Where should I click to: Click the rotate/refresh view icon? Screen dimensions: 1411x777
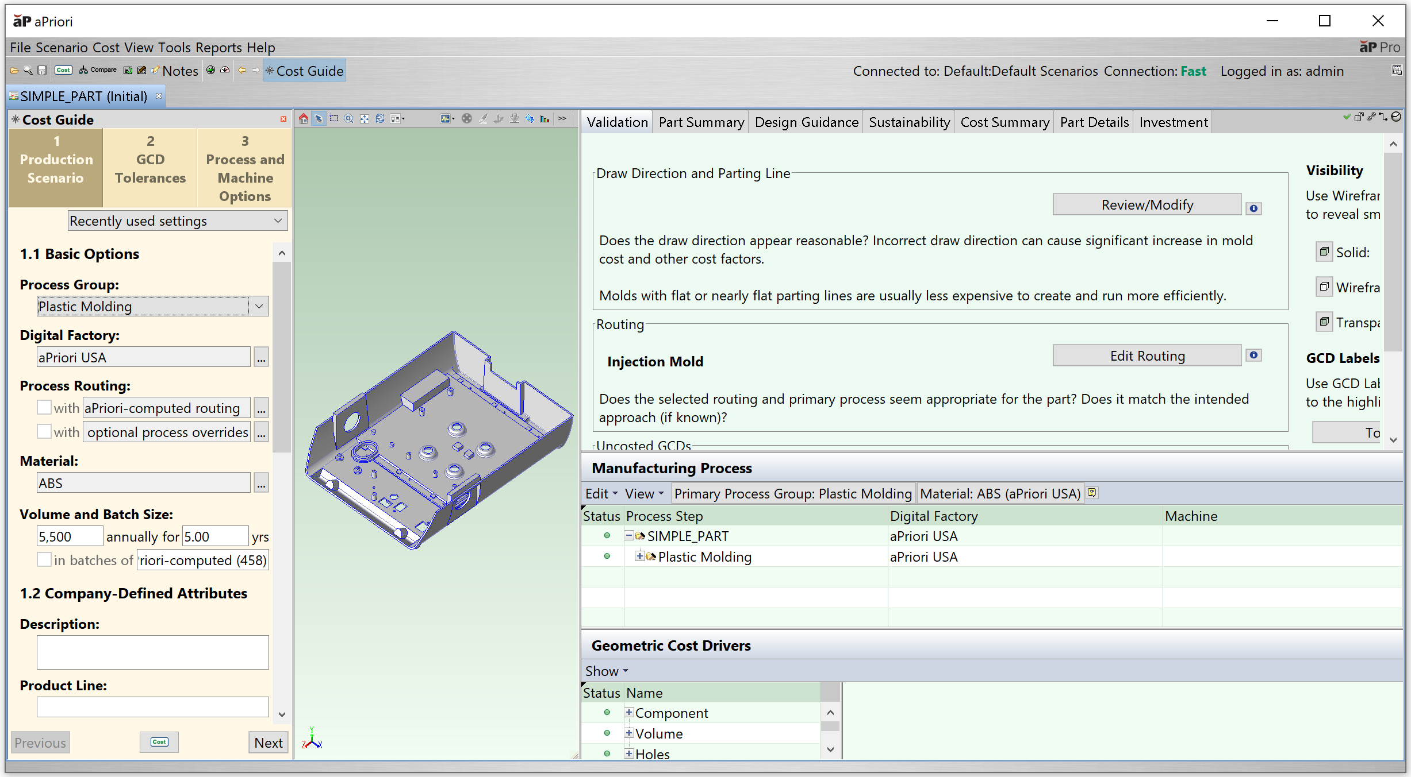pyautogui.click(x=380, y=119)
